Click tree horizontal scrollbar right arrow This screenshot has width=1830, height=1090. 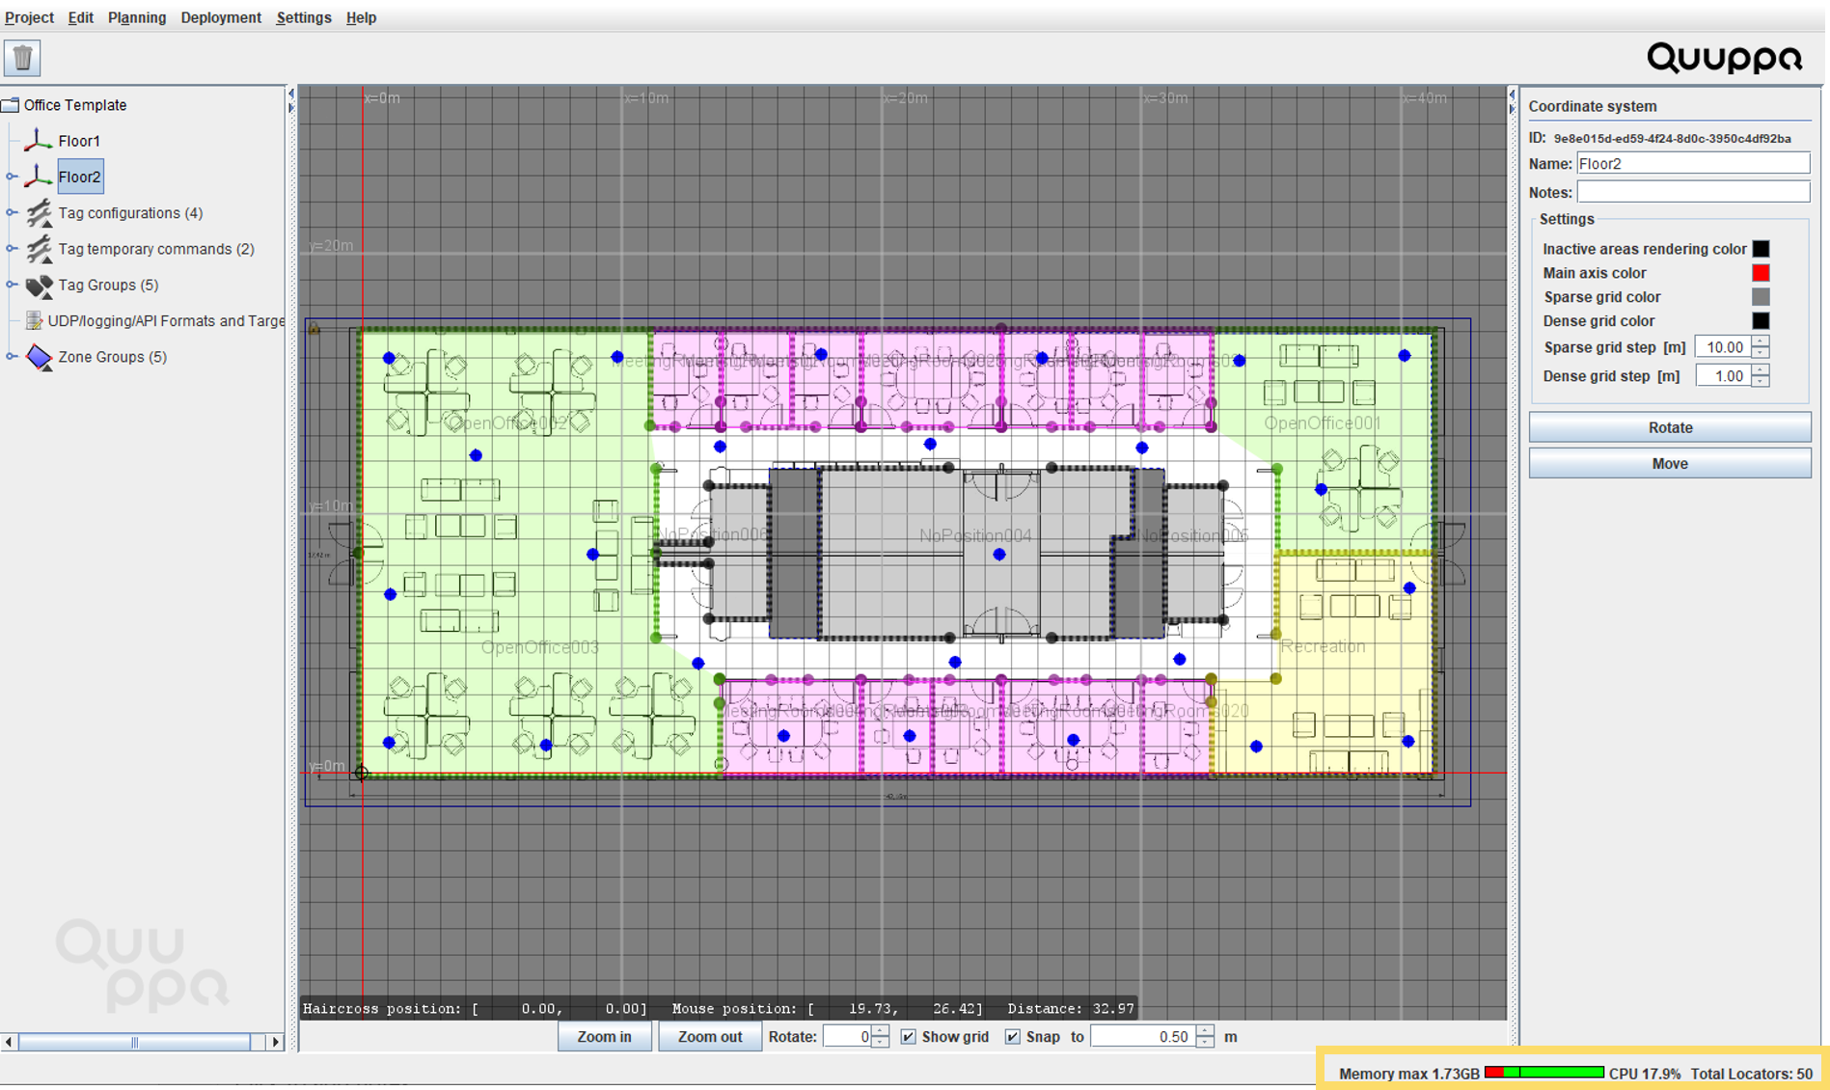(276, 1042)
